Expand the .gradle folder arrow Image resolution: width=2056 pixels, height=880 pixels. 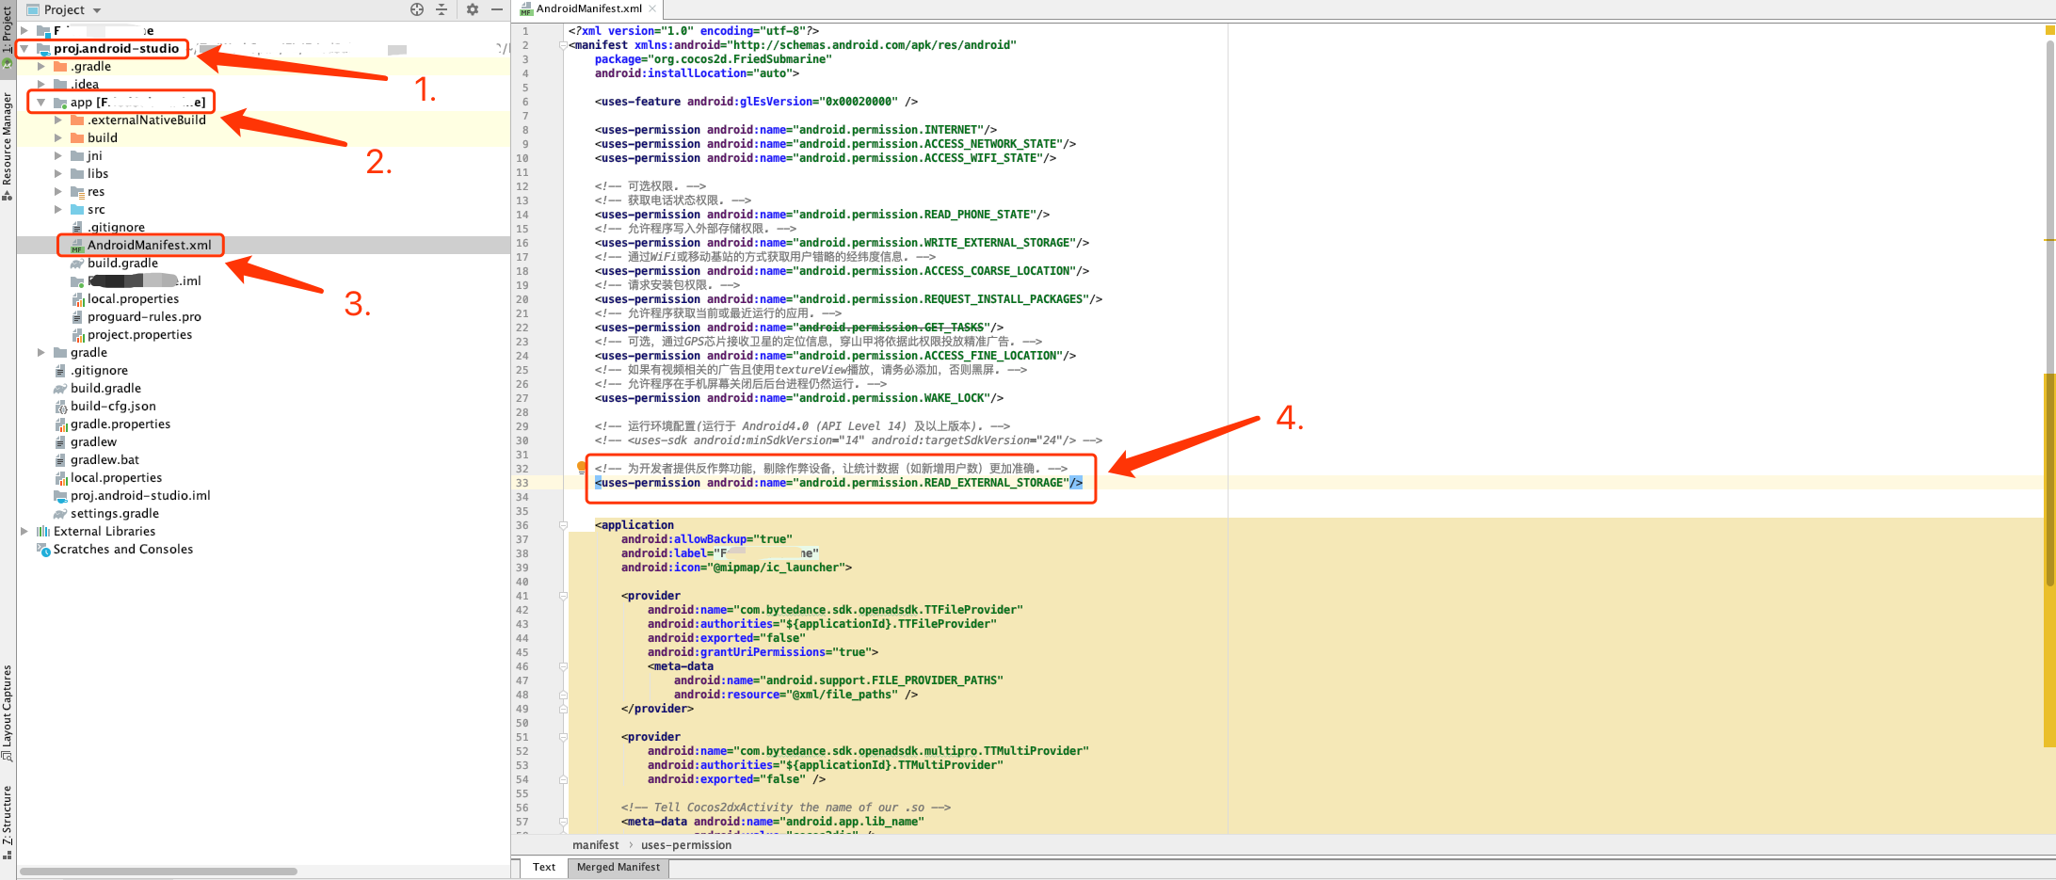41,66
